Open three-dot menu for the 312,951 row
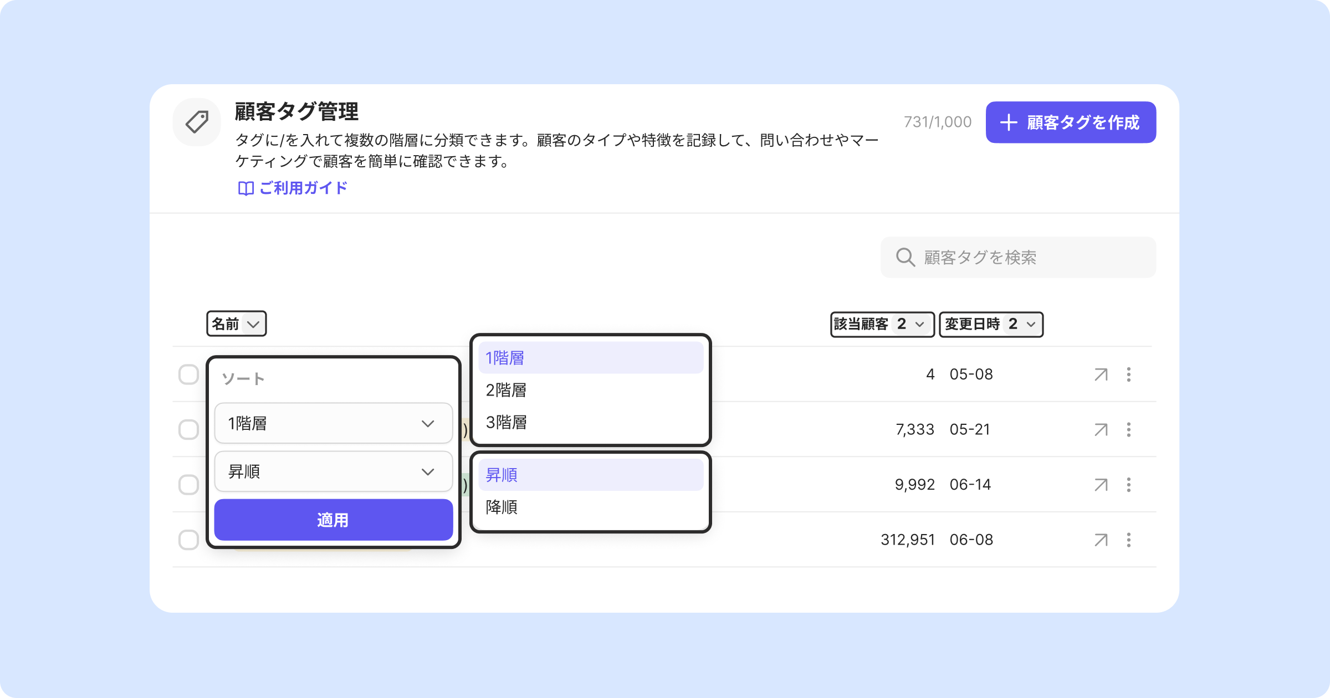The image size is (1330, 698). pyautogui.click(x=1128, y=540)
